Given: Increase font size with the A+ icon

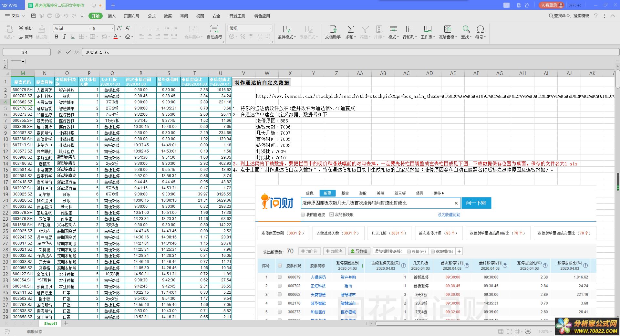Looking at the screenshot, I should (119, 28).
